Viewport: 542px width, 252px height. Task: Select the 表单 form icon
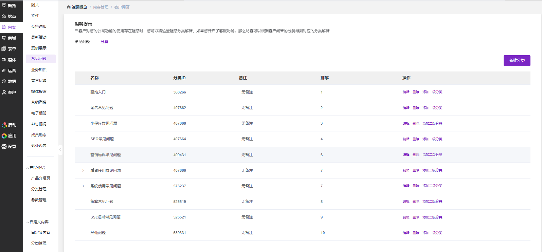4,49
